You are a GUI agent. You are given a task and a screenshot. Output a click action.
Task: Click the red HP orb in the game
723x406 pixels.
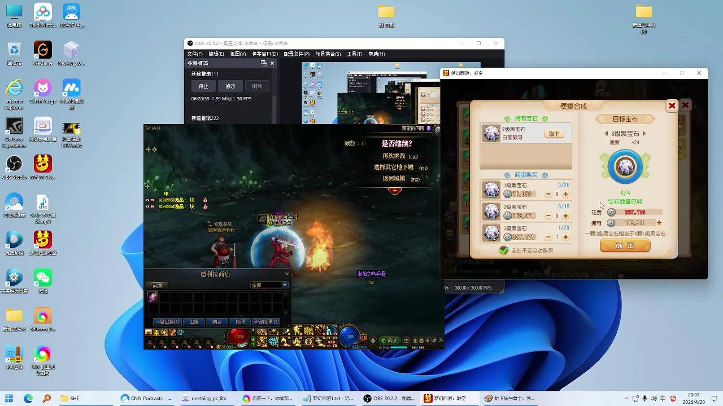pos(239,337)
